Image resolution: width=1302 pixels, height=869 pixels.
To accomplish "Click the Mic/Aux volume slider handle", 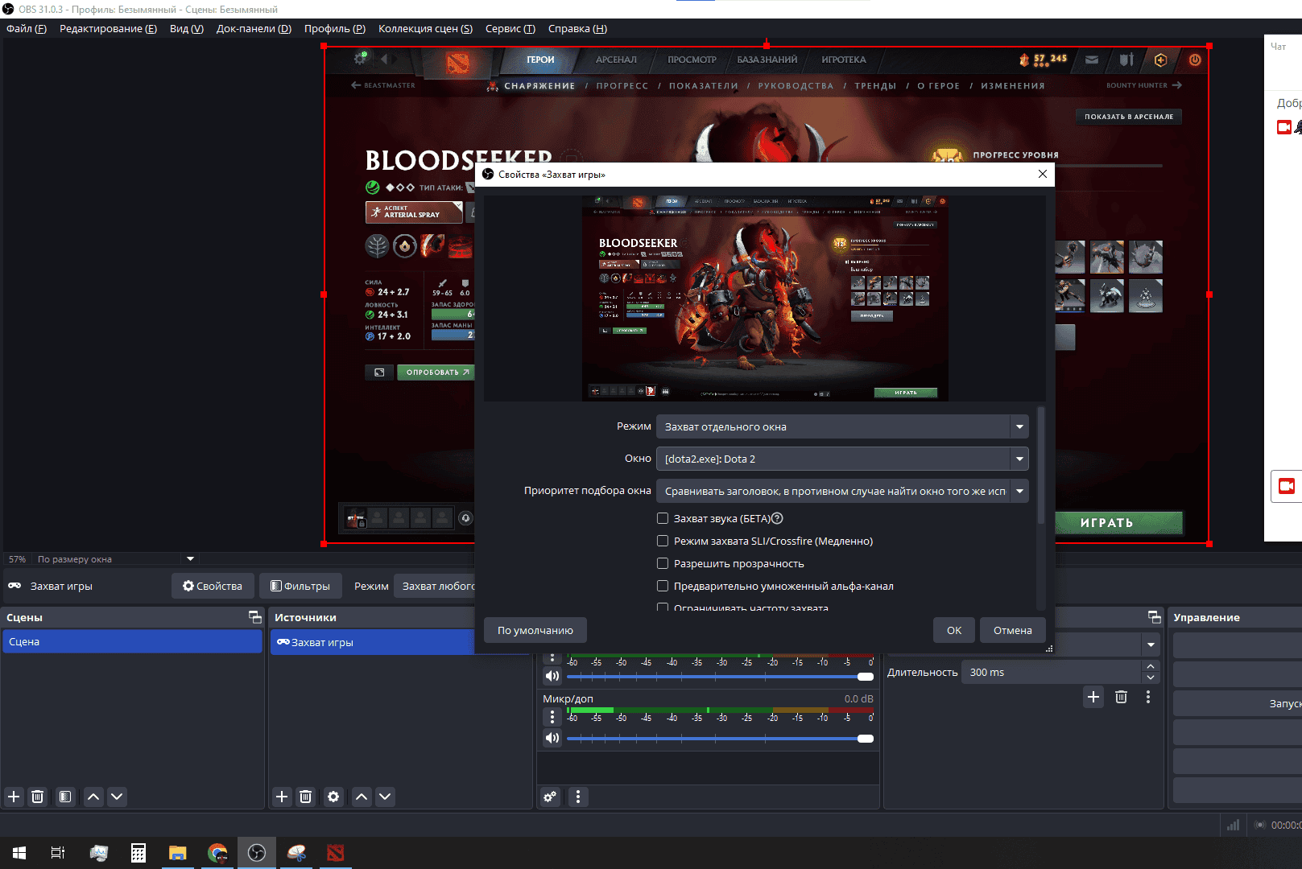I will coord(866,739).
